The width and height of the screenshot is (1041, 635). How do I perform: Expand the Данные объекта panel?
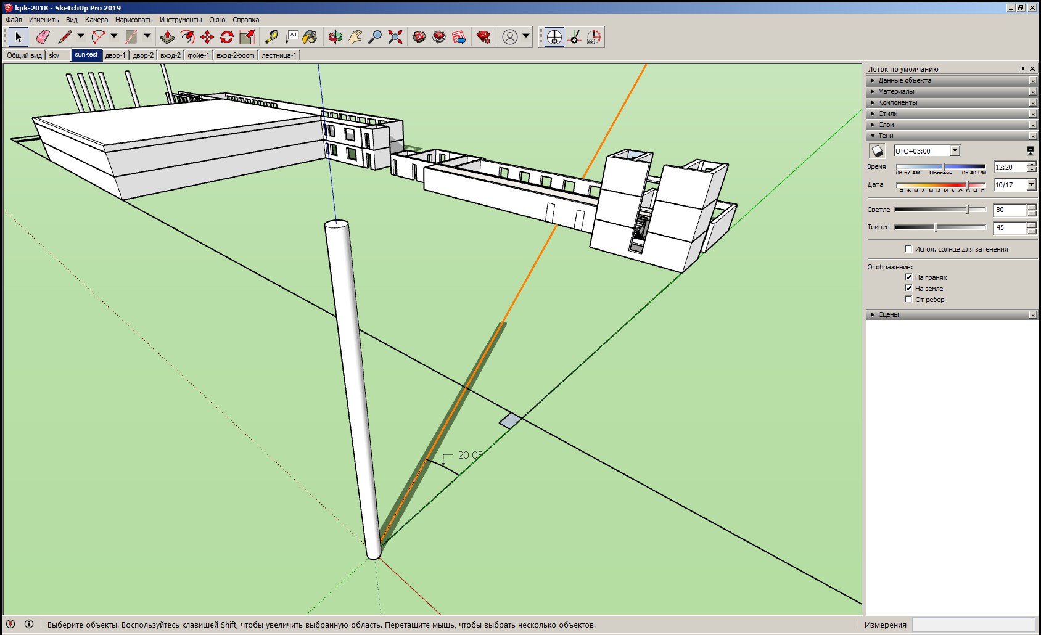pos(952,80)
